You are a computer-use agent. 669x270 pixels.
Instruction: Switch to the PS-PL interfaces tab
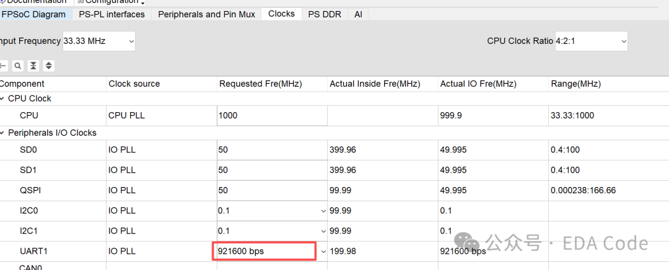(111, 14)
